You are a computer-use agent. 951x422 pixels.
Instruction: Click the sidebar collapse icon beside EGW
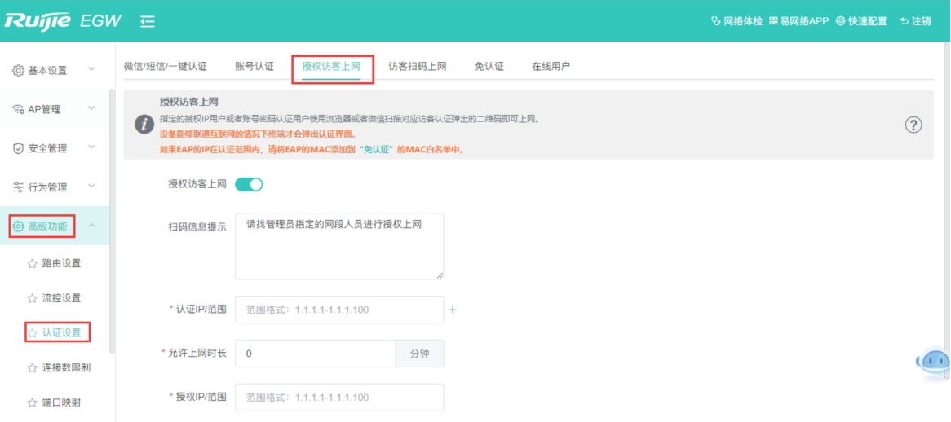(148, 21)
